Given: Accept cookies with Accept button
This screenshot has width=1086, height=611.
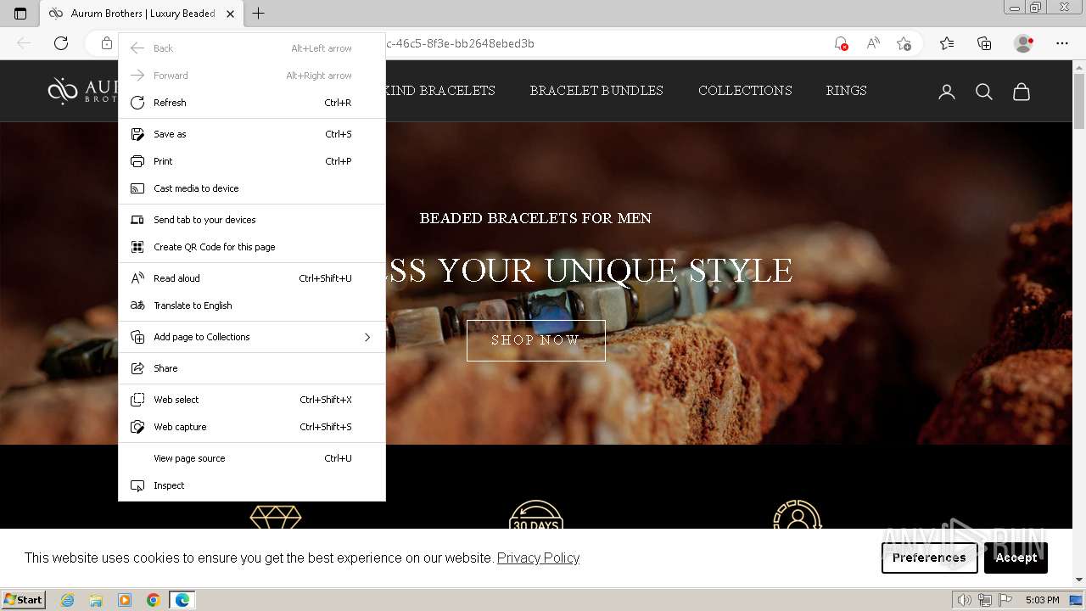Looking at the screenshot, I should [x=1016, y=558].
